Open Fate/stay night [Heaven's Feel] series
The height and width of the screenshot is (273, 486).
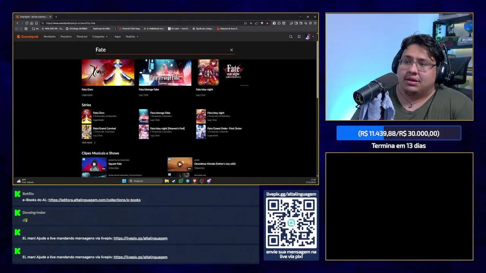pos(162,132)
